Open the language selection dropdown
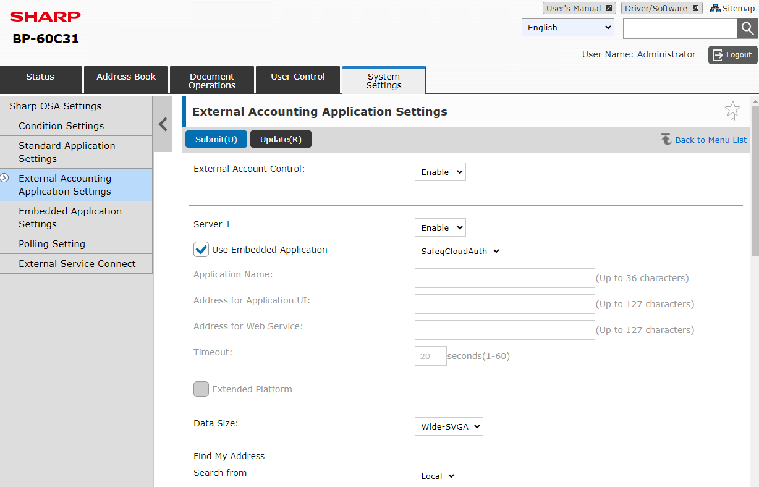759x487 pixels. point(567,28)
